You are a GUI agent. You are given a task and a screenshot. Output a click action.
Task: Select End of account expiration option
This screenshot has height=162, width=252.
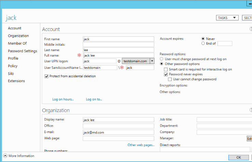(x=203, y=43)
